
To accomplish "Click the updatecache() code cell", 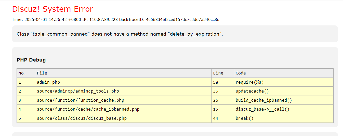I will click(284, 91).
